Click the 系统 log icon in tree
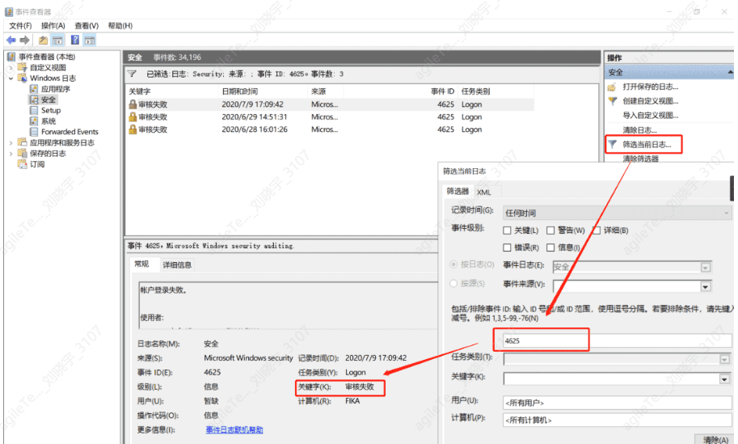Image resolution: width=738 pixels, height=444 pixels. [x=34, y=121]
